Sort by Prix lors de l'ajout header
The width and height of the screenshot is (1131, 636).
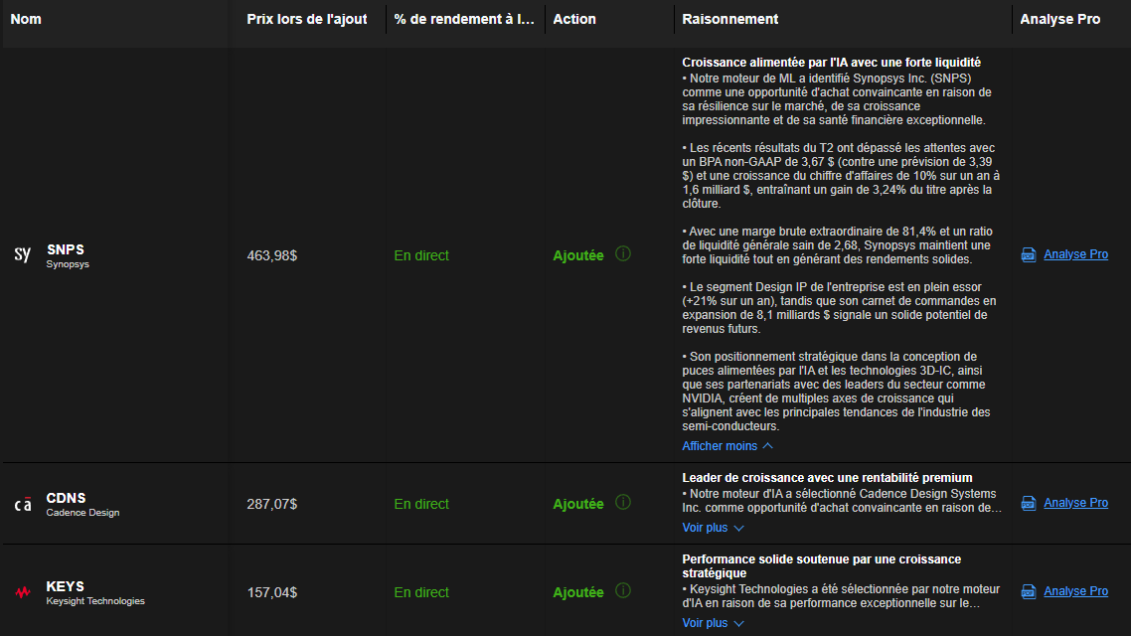click(x=306, y=20)
